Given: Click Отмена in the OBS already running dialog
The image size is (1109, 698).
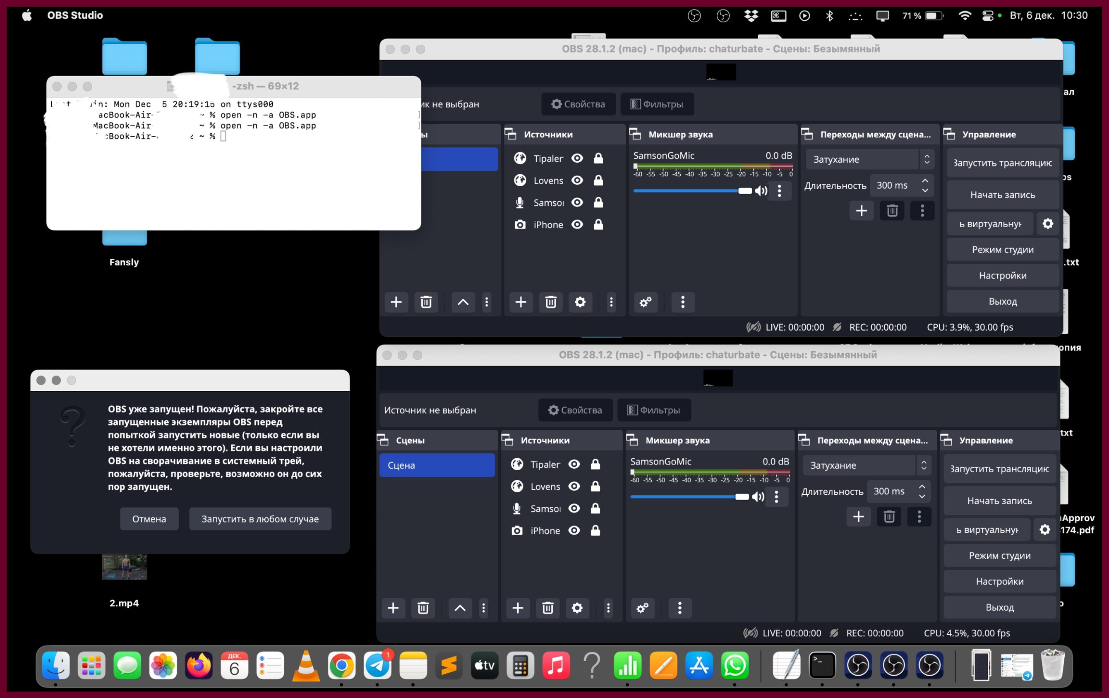Looking at the screenshot, I should (149, 519).
